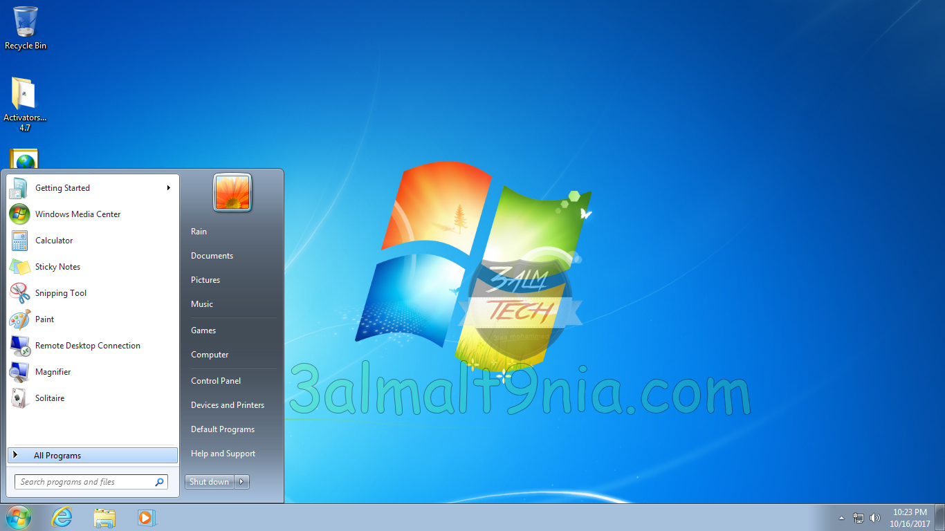
Task: Click the user account flower picture
Action: point(232,192)
